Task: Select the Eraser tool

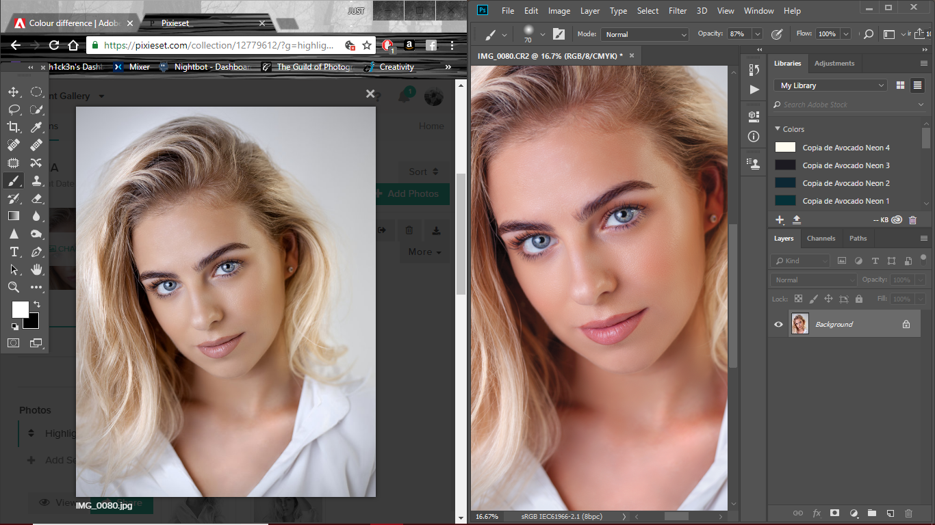Action: point(36,198)
